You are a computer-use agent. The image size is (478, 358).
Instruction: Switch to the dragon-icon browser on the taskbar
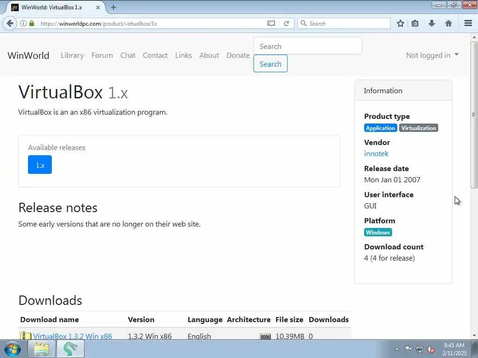tap(70, 349)
